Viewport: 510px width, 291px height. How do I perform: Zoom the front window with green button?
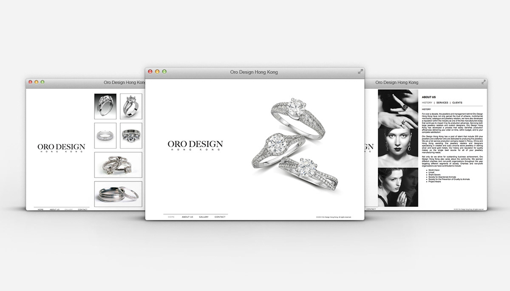[x=164, y=72]
